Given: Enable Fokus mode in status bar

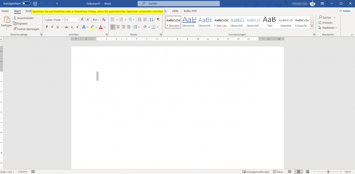Looking at the screenshot, I should tap(278, 172).
